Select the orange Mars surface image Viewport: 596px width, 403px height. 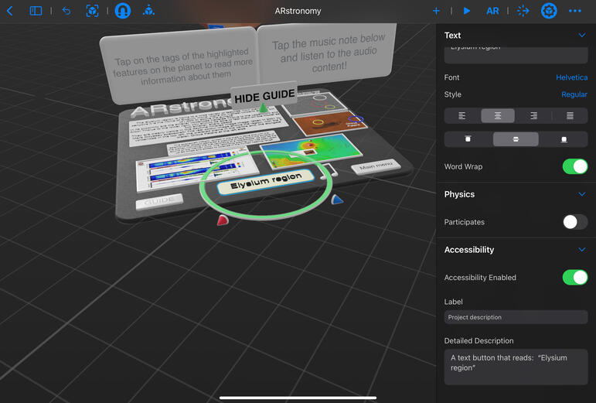(x=329, y=123)
